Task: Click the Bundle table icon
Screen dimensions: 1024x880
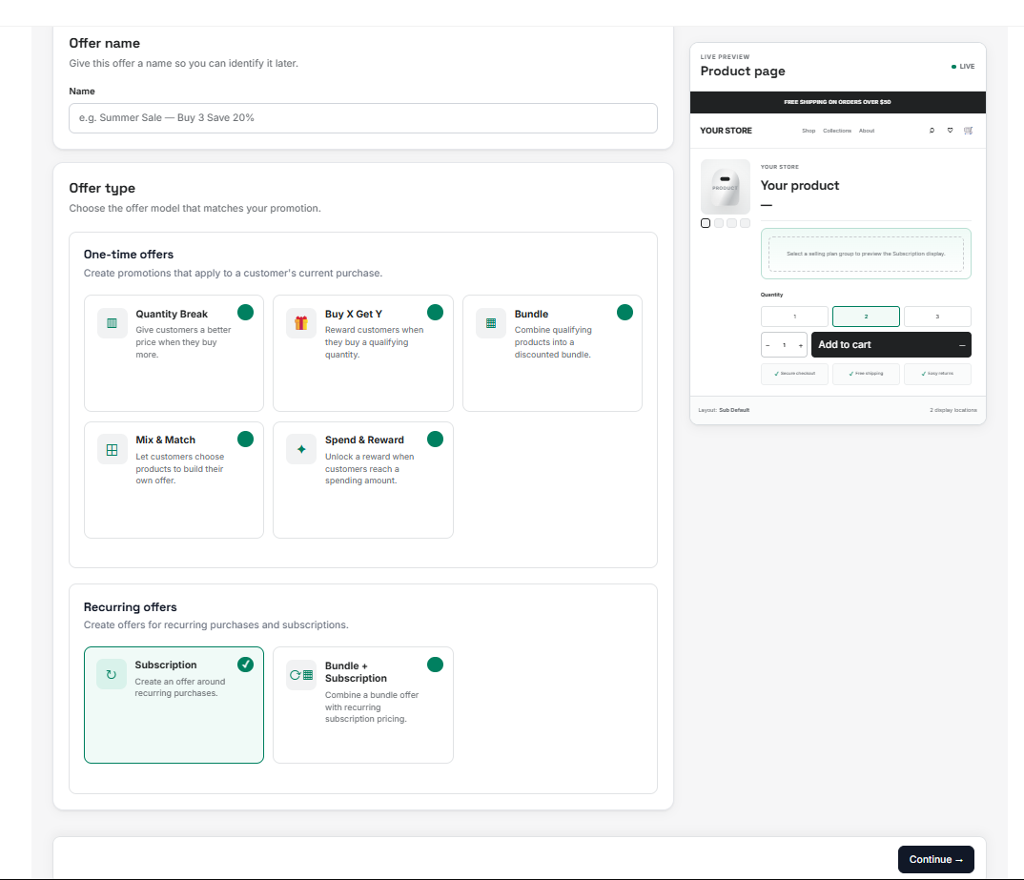Action: (x=490, y=323)
